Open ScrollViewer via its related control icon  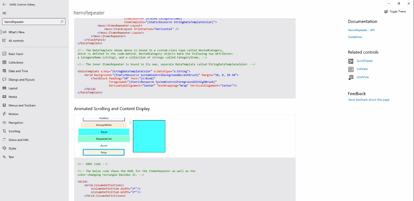coord(351,61)
